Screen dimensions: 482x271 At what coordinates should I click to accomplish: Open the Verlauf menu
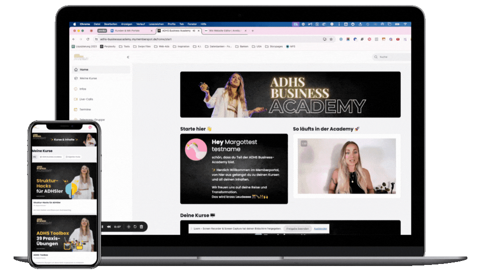pyautogui.click(x=141, y=24)
